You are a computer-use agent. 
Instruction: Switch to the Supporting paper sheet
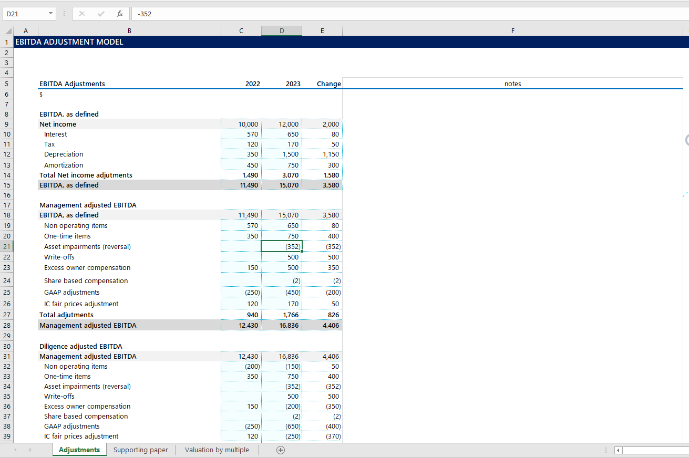tap(140, 450)
